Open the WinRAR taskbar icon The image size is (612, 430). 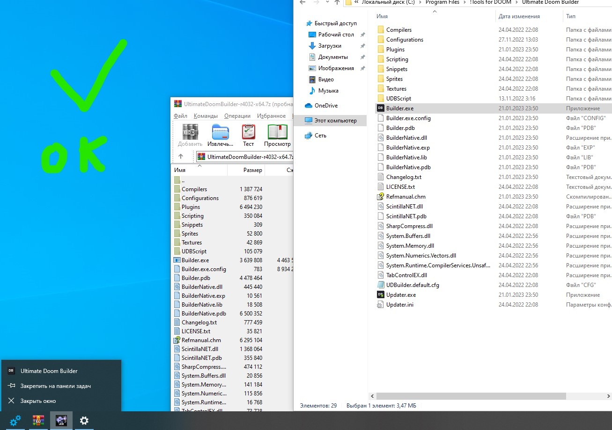tap(38, 421)
